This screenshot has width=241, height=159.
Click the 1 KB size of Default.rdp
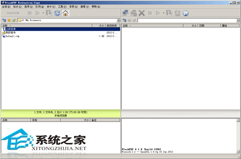[x=102, y=36]
